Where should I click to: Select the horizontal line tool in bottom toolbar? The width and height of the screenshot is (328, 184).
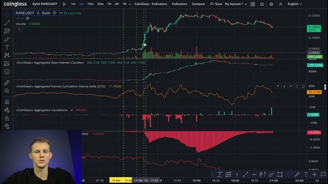(254, 174)
